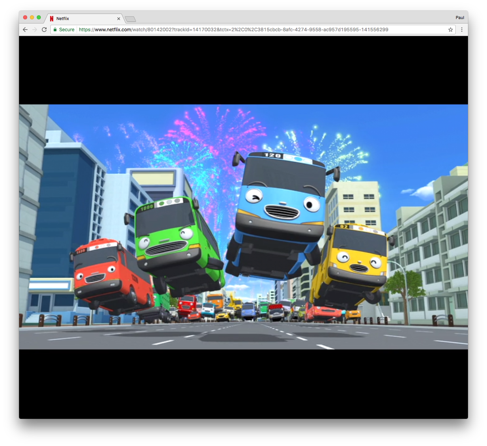Open a new tab
Screen dimensions: 487x446
pos(130,19)
